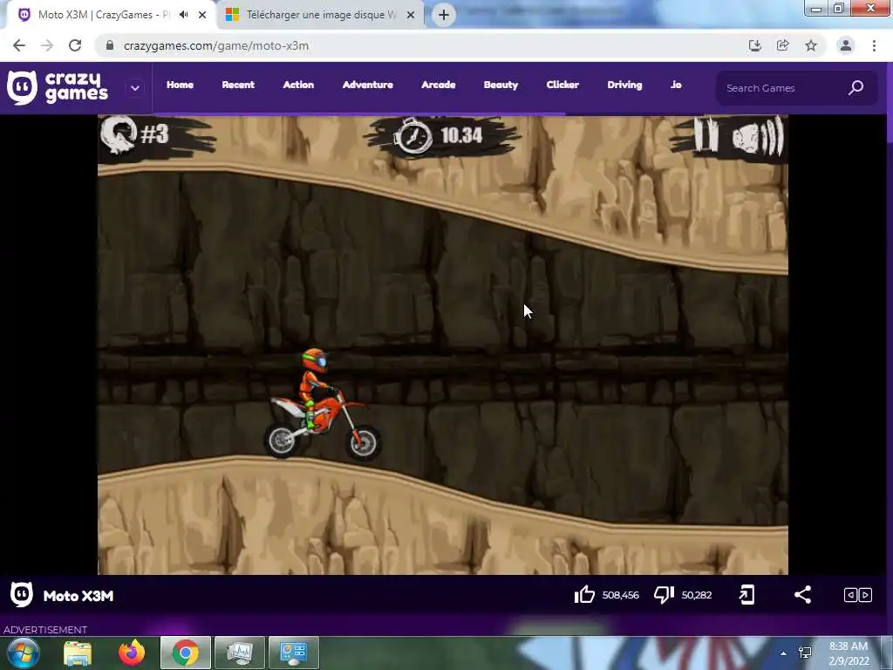Click the address bar URL crazygames.com/game/moto-x3m
893x670 pixels.
(x=216, y=45)
